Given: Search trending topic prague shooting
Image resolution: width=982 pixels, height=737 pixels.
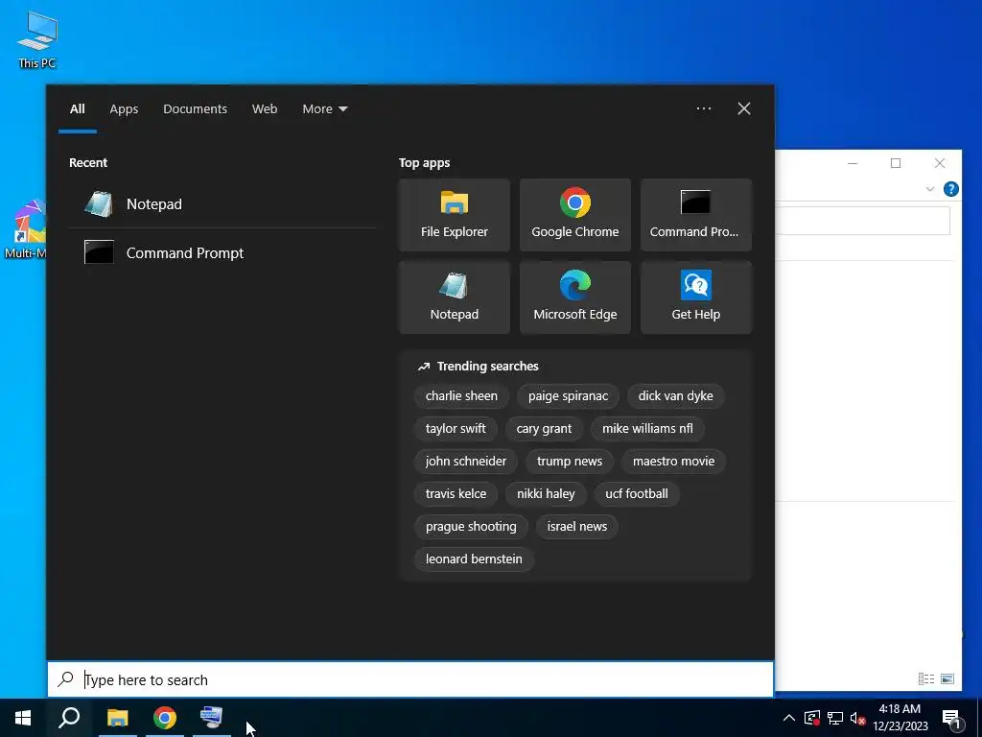Looking at the screenshot, I should (471, 526).
